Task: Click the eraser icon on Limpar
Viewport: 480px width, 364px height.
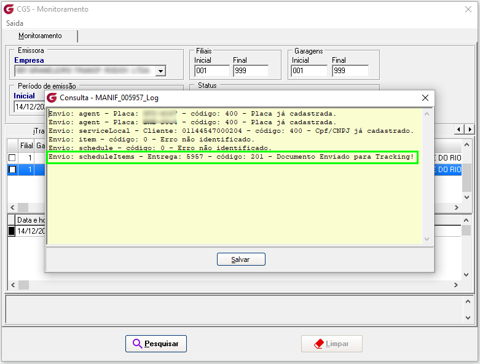Action: click(x=319, y=344)
